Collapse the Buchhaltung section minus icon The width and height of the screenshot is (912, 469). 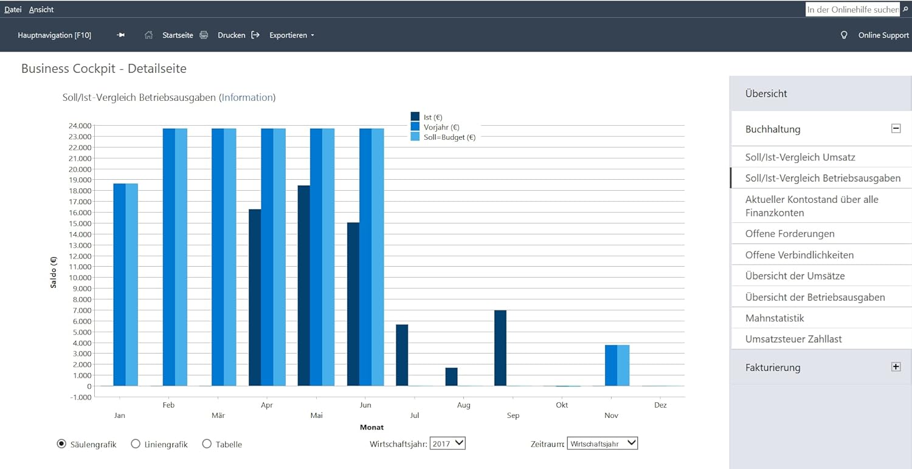896,128
